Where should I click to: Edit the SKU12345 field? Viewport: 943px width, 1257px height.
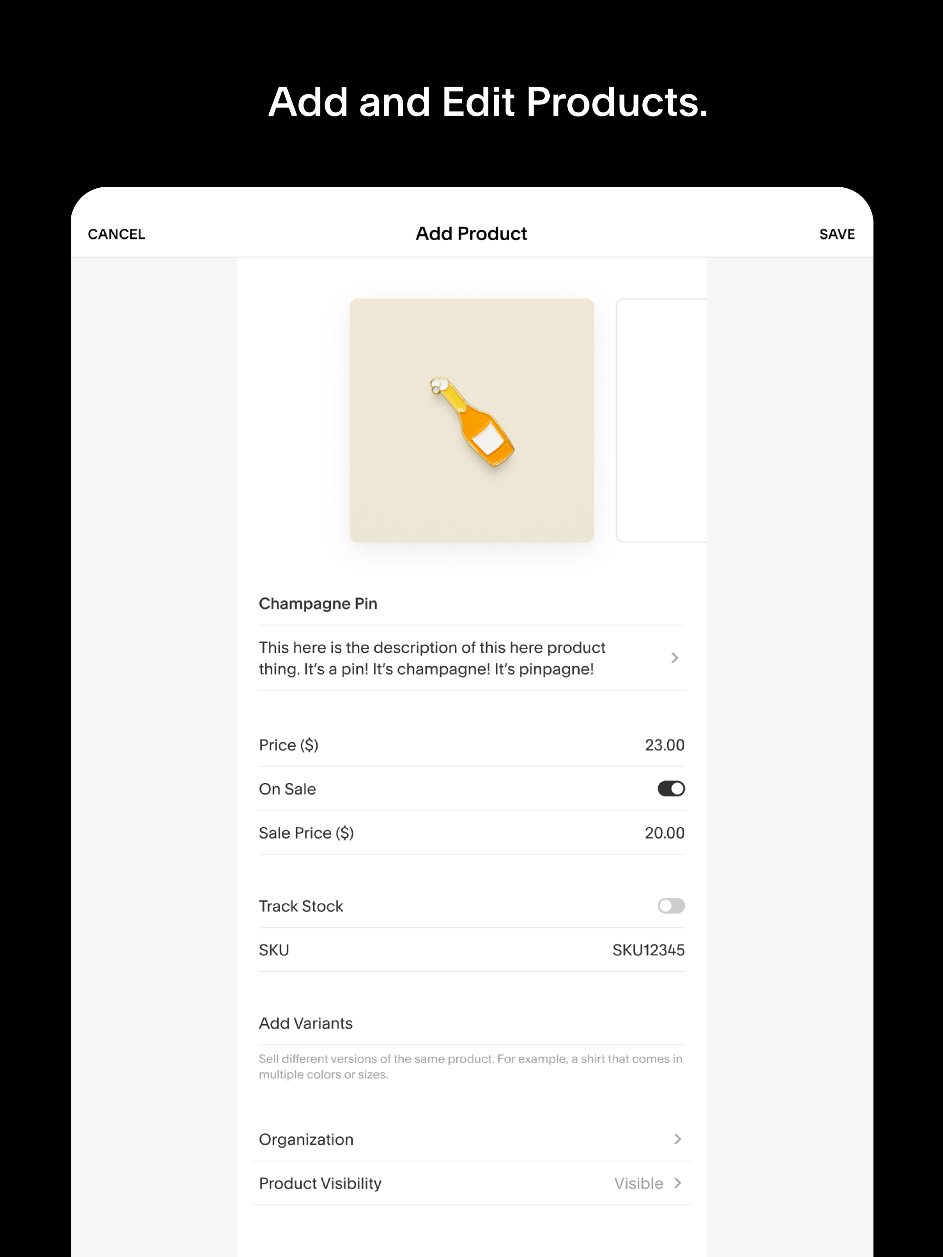[x=648, y=950]
